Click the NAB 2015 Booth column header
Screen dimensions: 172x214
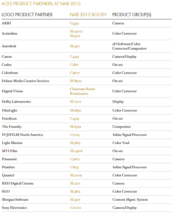coord(88,15)
